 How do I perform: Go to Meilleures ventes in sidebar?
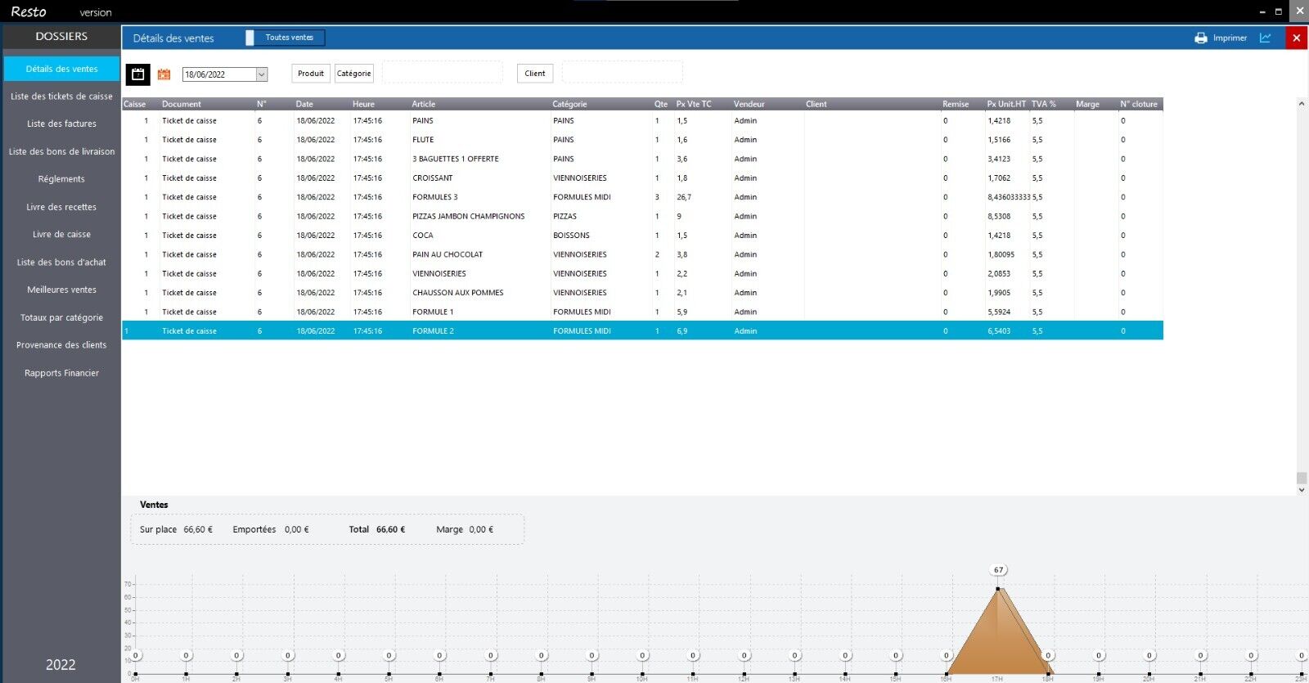61,290
